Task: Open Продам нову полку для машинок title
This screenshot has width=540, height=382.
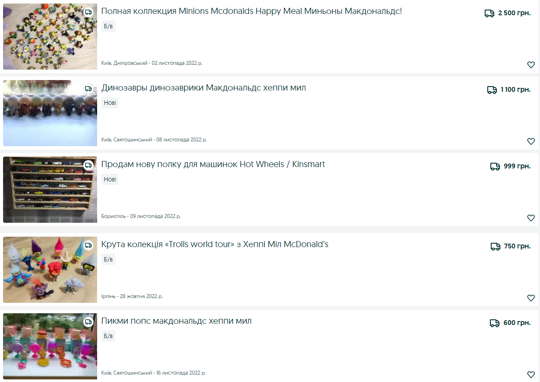Action: (x=213, y=164)
